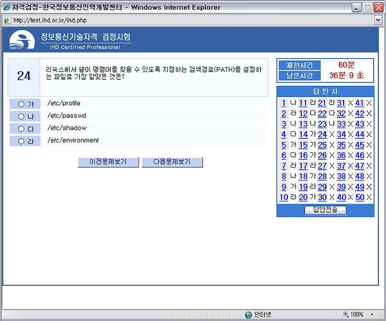
Task: Jump to question 20
Action: point(303,197)
